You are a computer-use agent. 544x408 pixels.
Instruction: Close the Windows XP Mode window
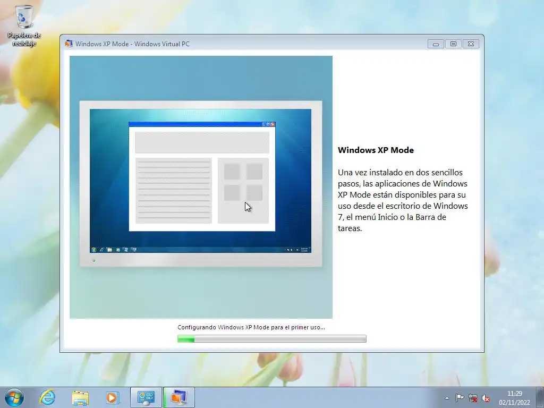click(471, 44)
